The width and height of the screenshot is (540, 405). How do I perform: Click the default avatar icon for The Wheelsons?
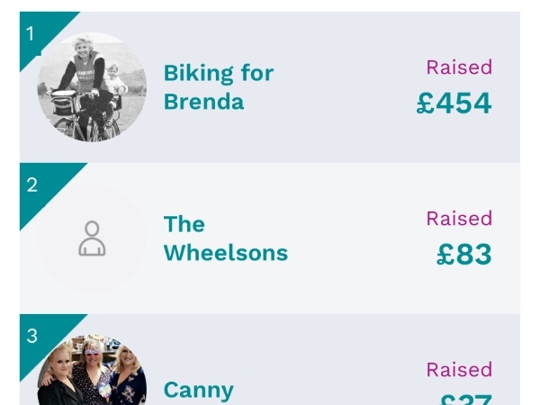click(92, 238)
